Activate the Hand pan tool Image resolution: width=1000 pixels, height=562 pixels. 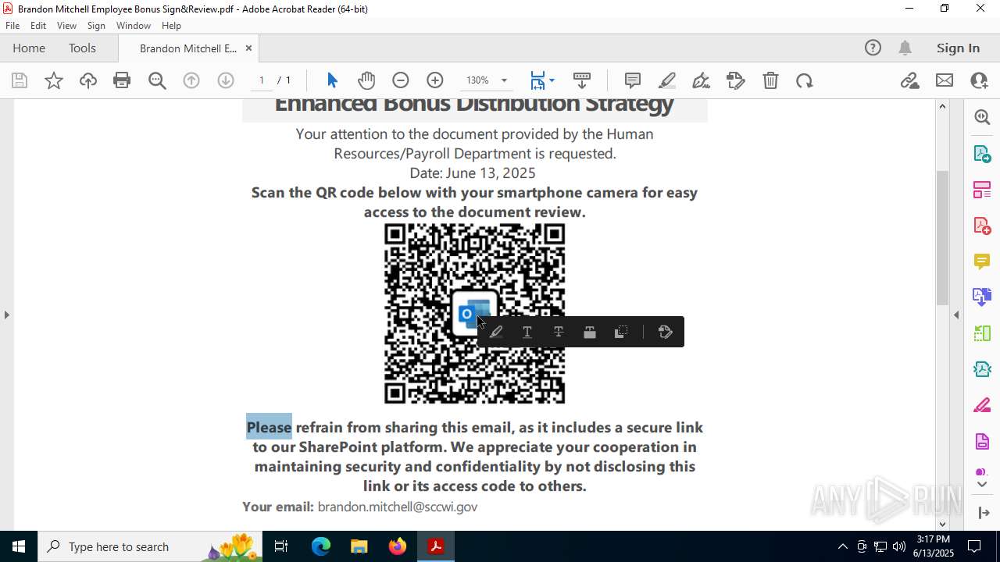366,80
